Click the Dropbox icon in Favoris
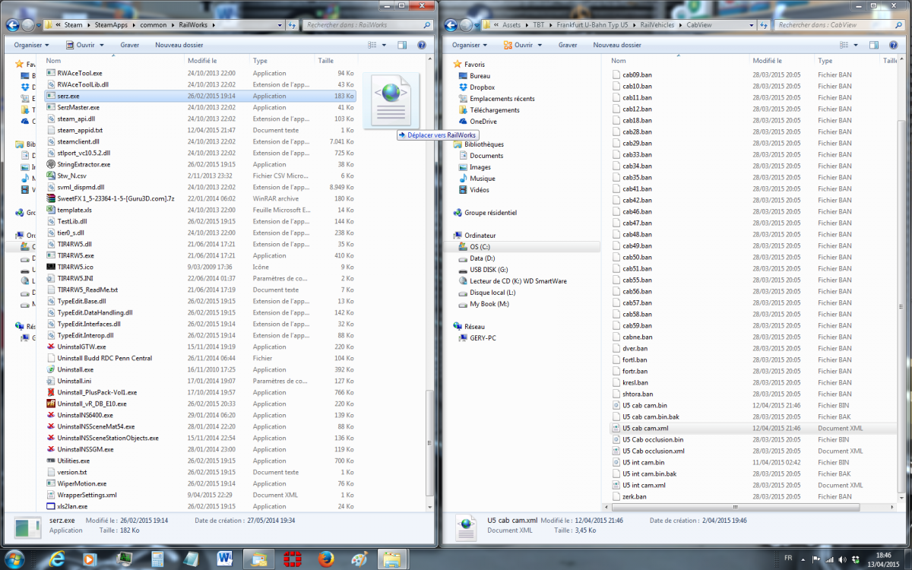The height and width of the screenshot is (570, 912). 464,87
